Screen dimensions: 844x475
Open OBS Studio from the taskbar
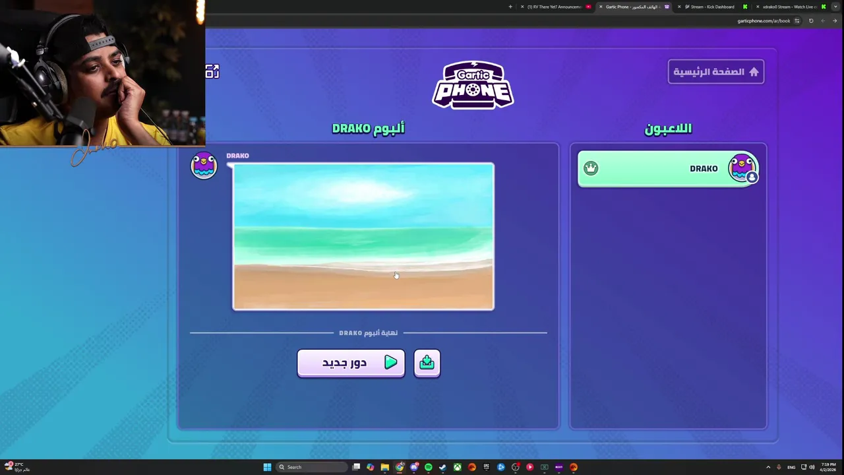coord(516,467)
